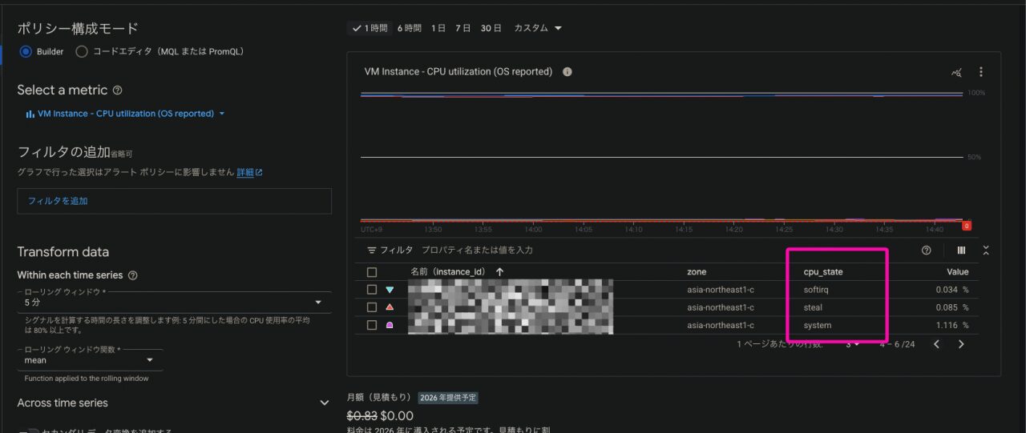
Task: Click the フィルタを追加 button
Action: coord(174,201)
